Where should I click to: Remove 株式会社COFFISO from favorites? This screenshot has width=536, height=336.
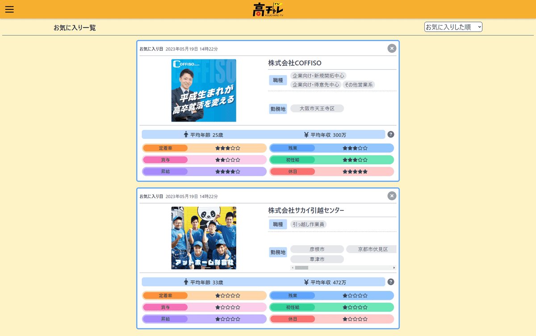391,48
